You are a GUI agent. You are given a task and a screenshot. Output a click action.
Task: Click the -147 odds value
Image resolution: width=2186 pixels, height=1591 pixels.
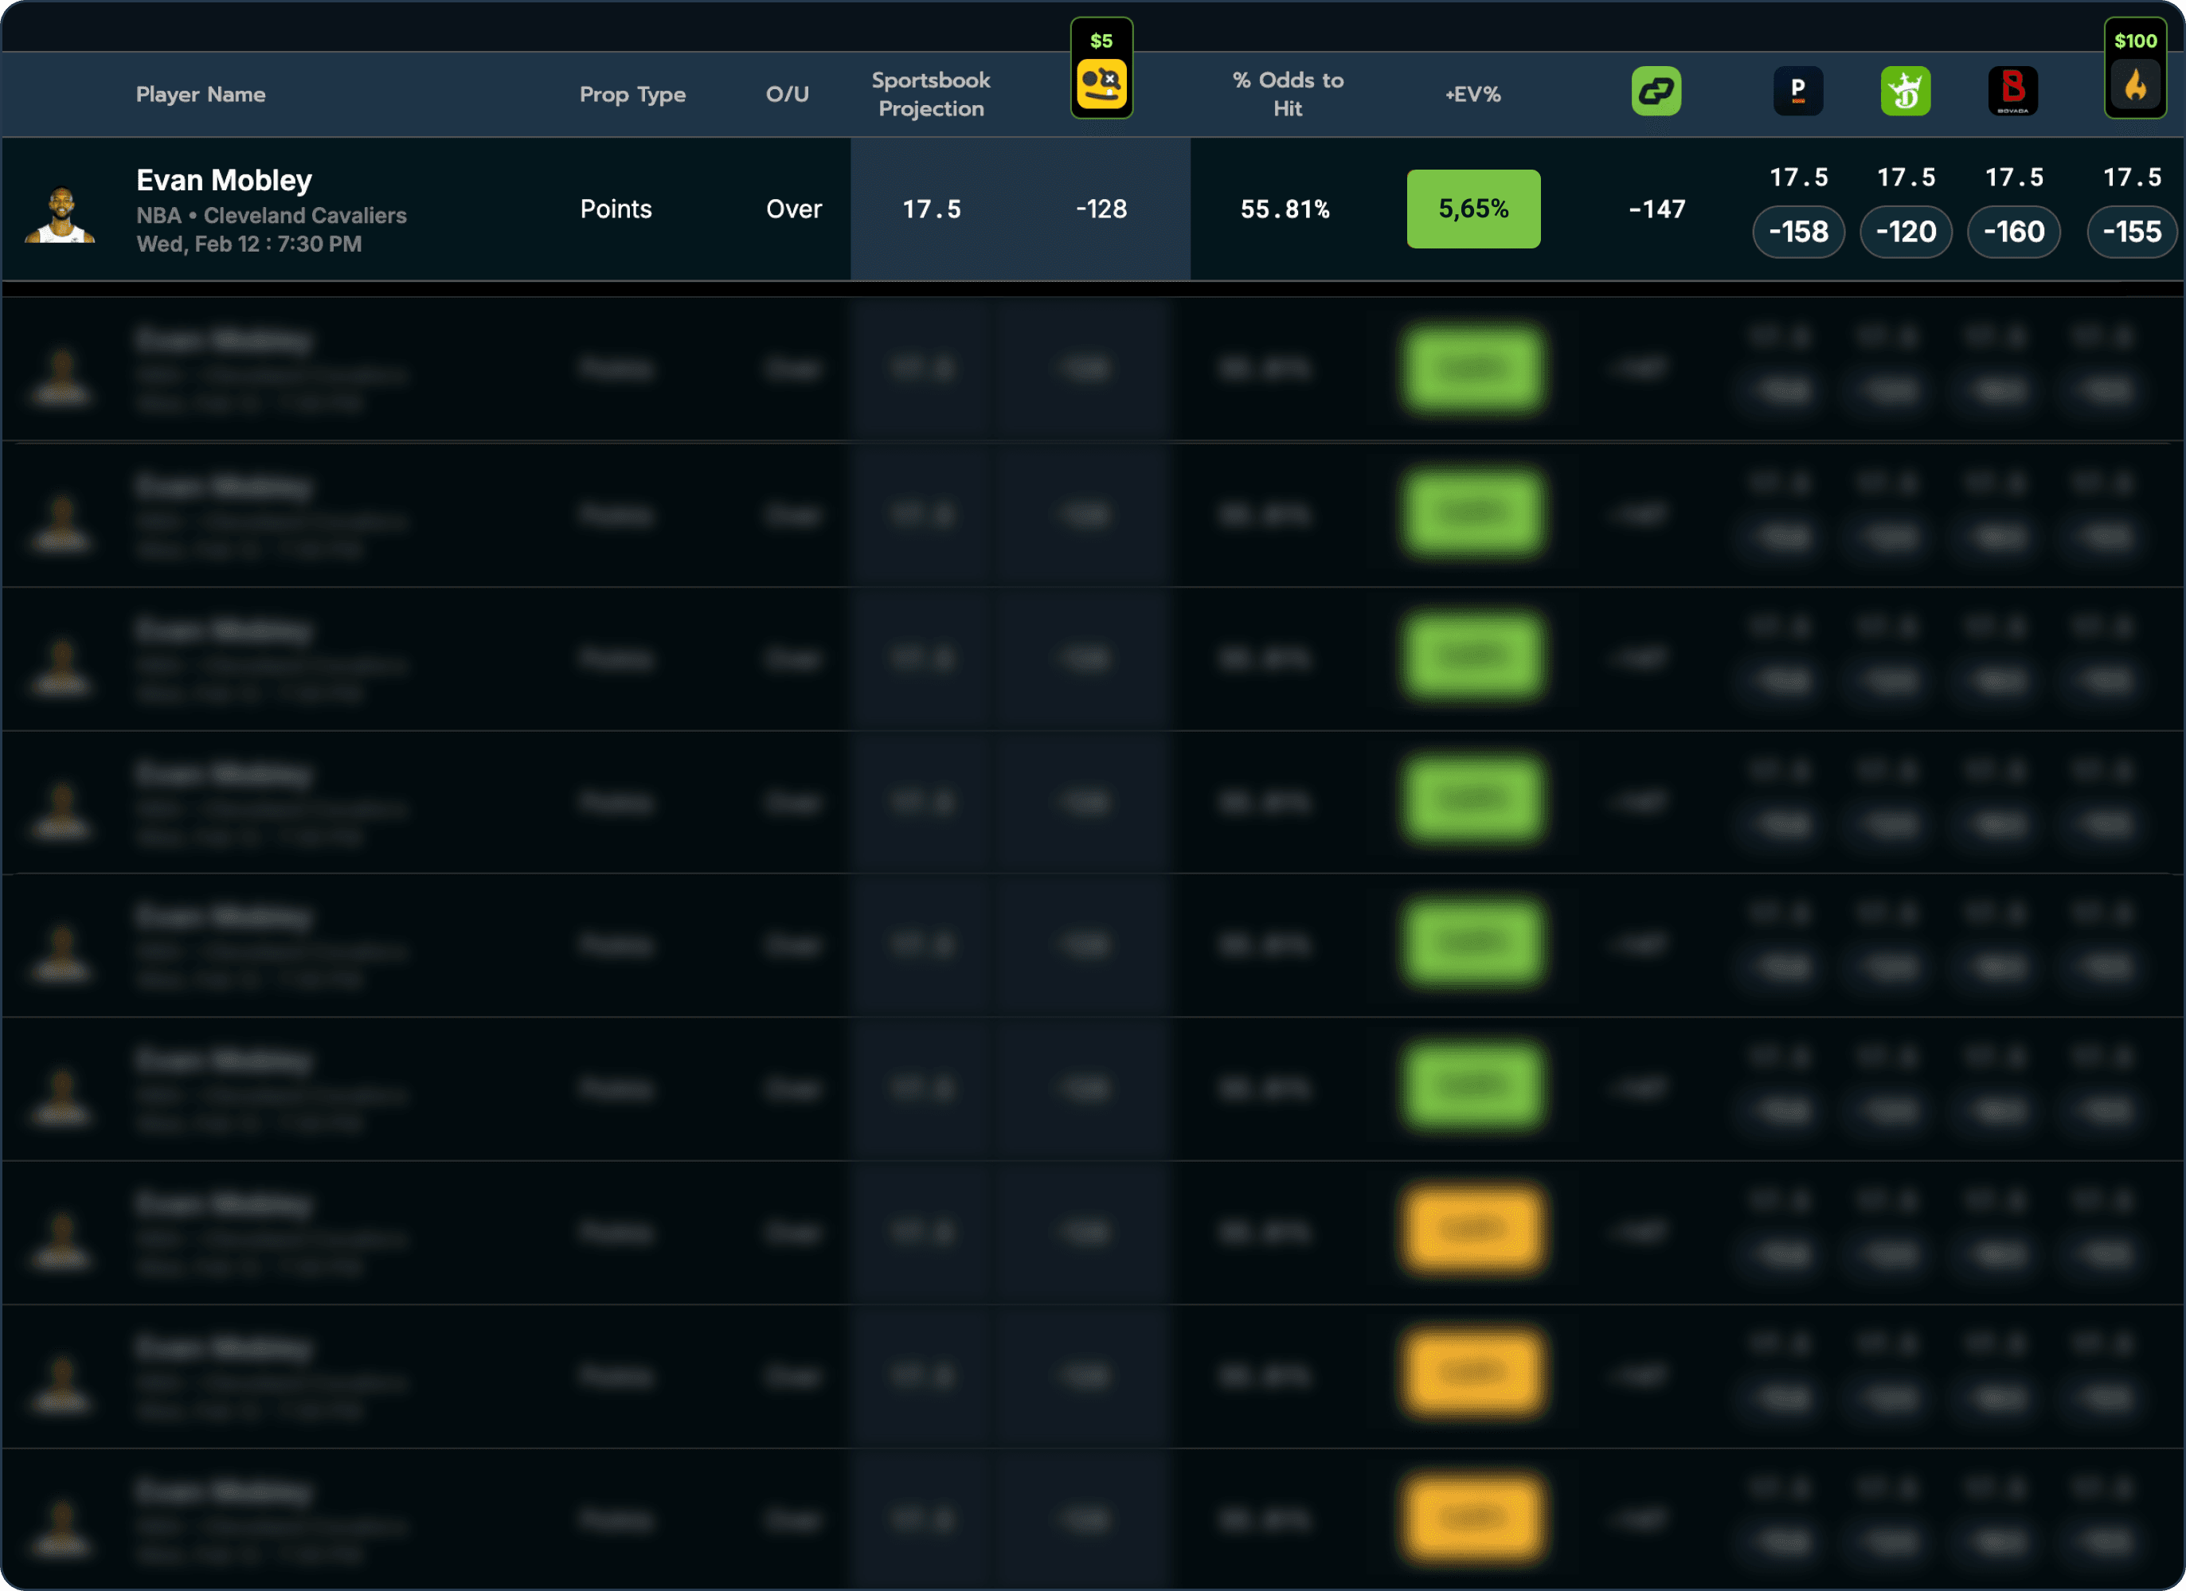coord(1657,209)
